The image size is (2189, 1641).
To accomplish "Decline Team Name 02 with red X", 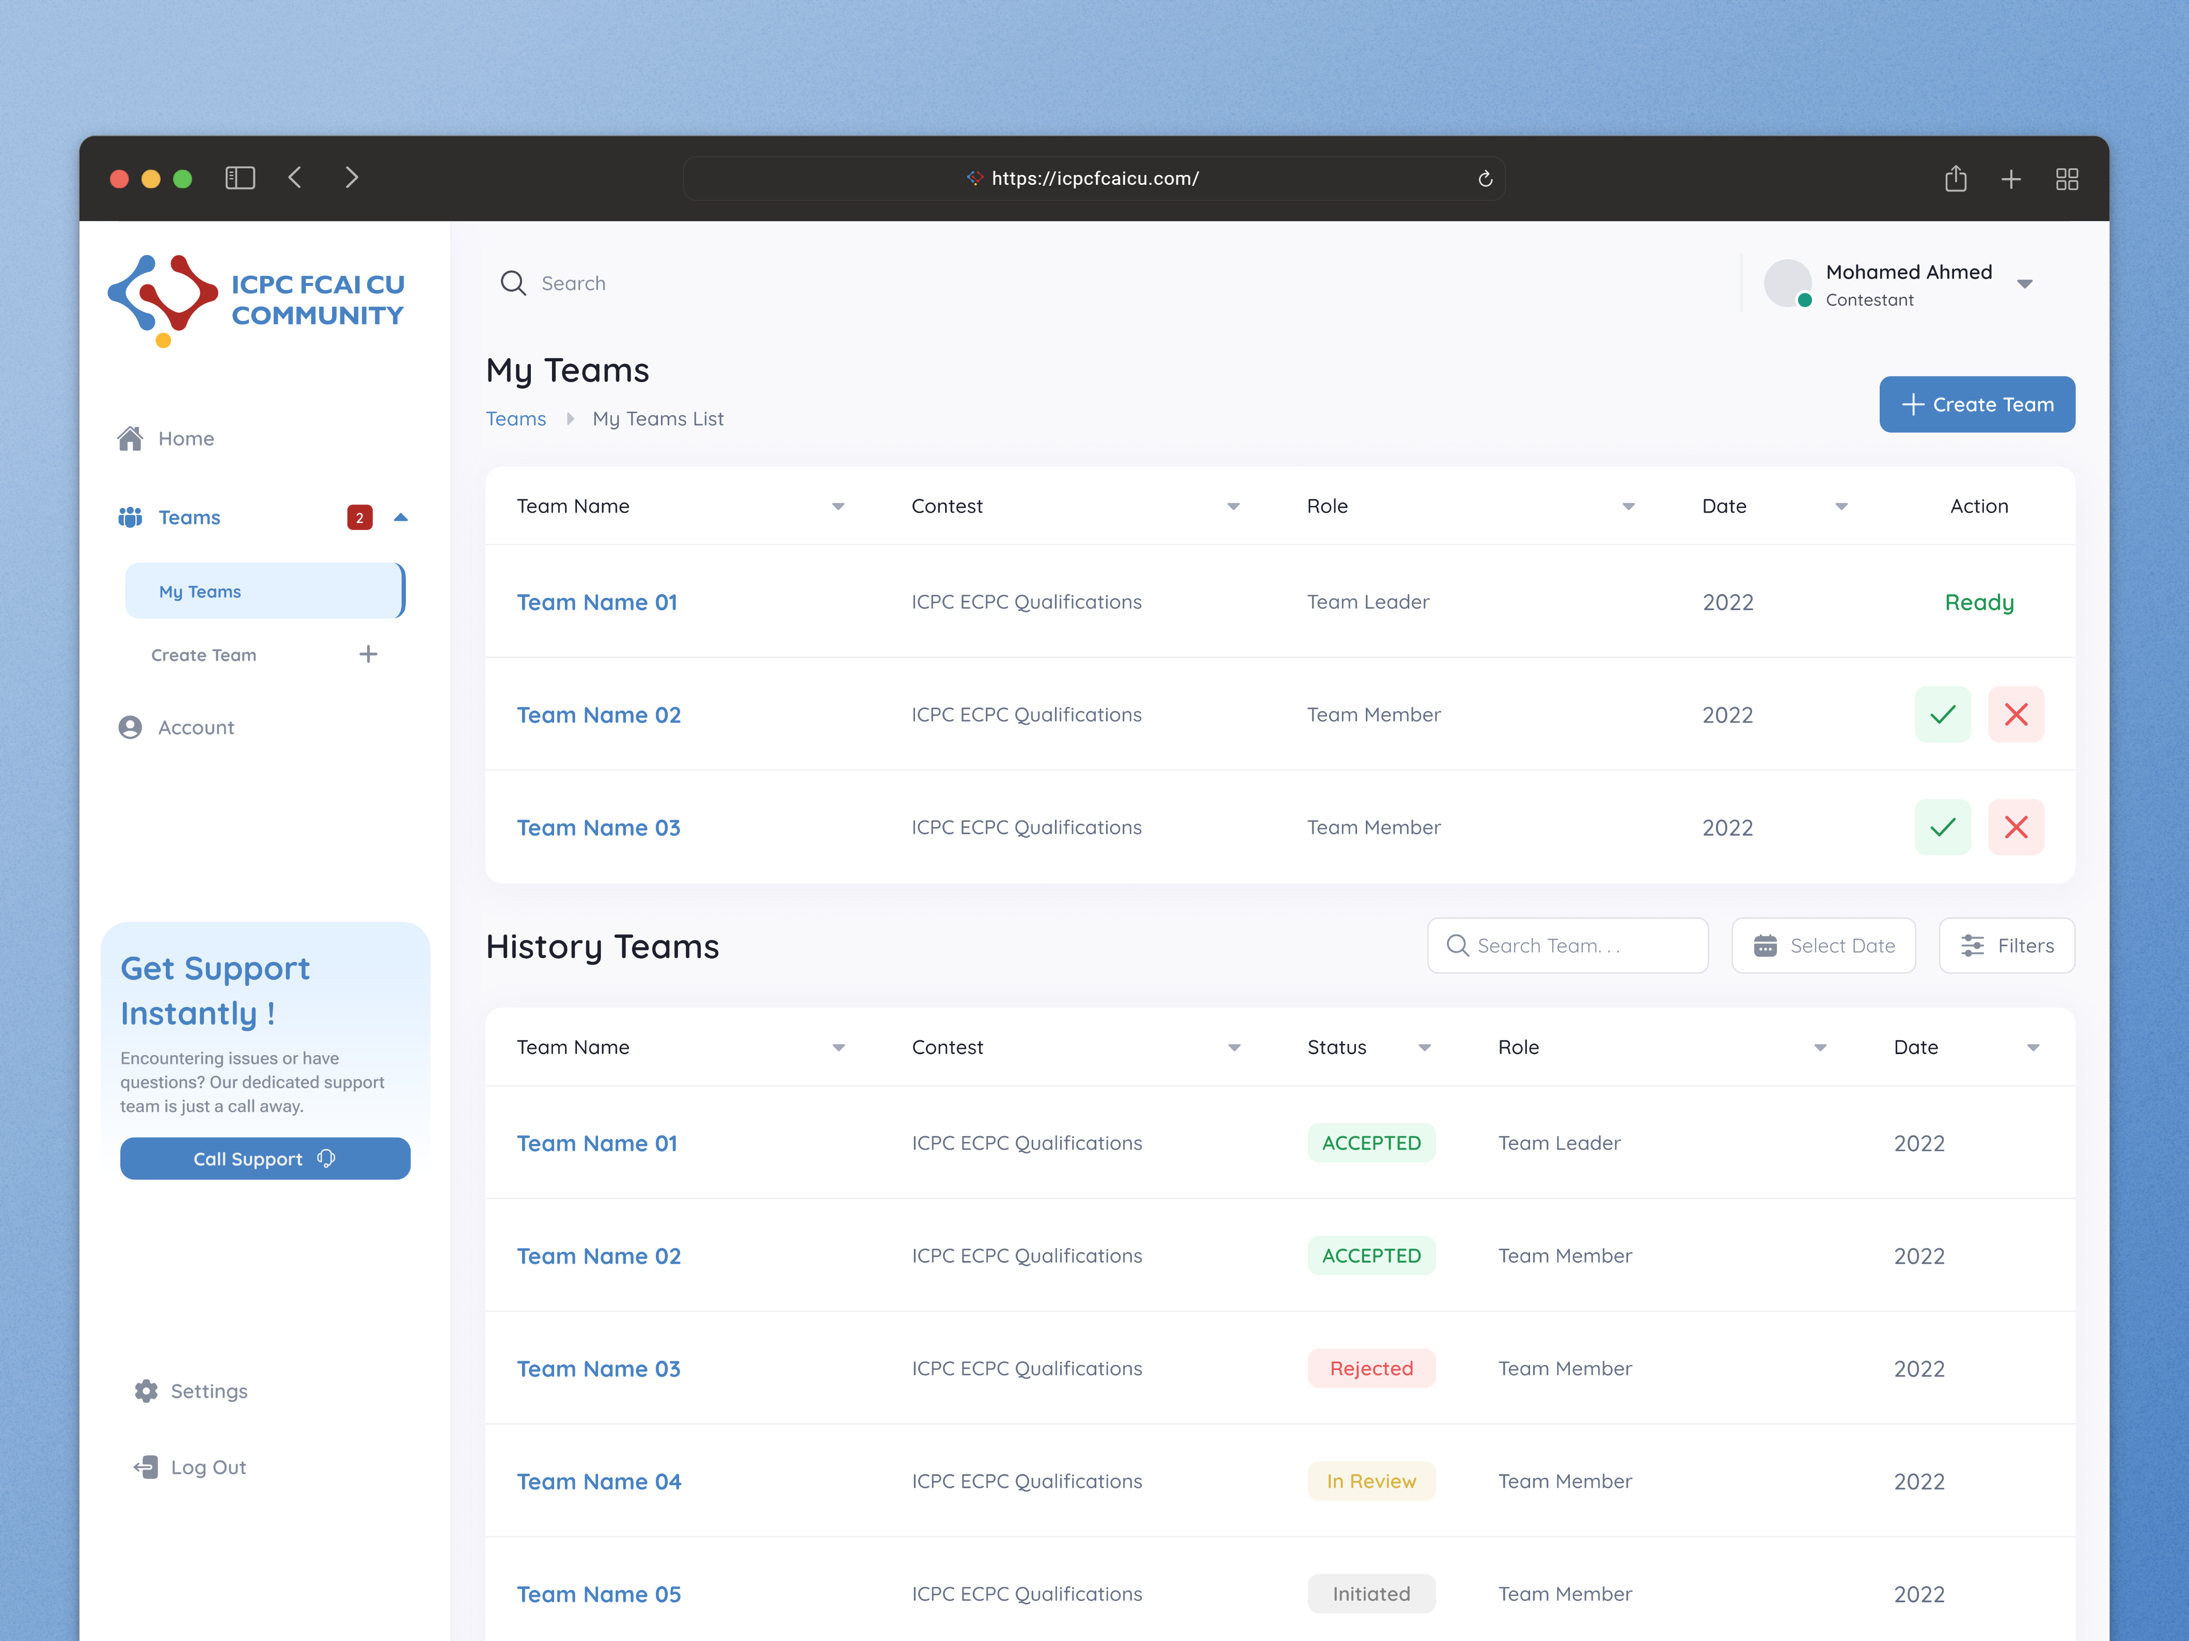I will click(x=2017, y=714).
